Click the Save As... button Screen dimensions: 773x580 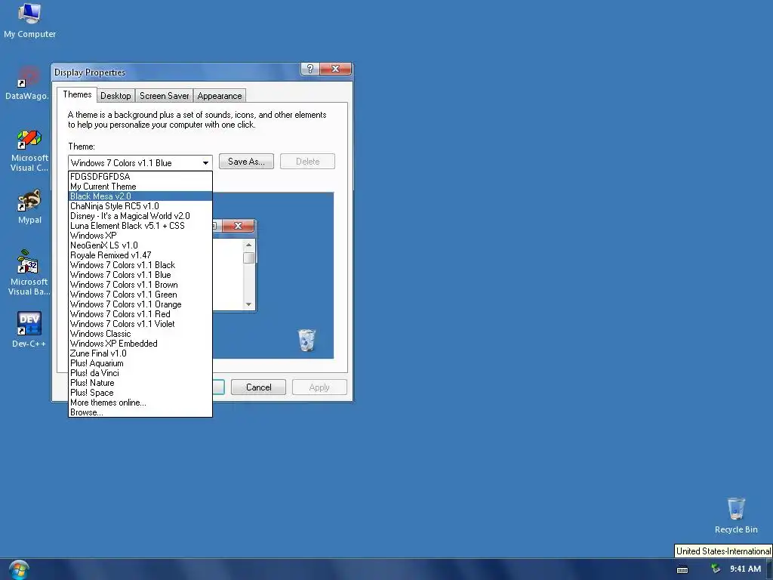point(246,162)
